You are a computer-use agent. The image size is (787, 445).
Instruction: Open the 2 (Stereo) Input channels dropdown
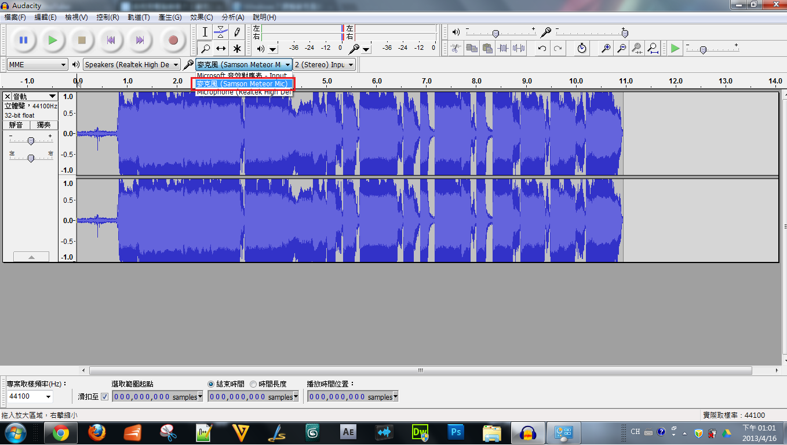[x=324, y=65]
